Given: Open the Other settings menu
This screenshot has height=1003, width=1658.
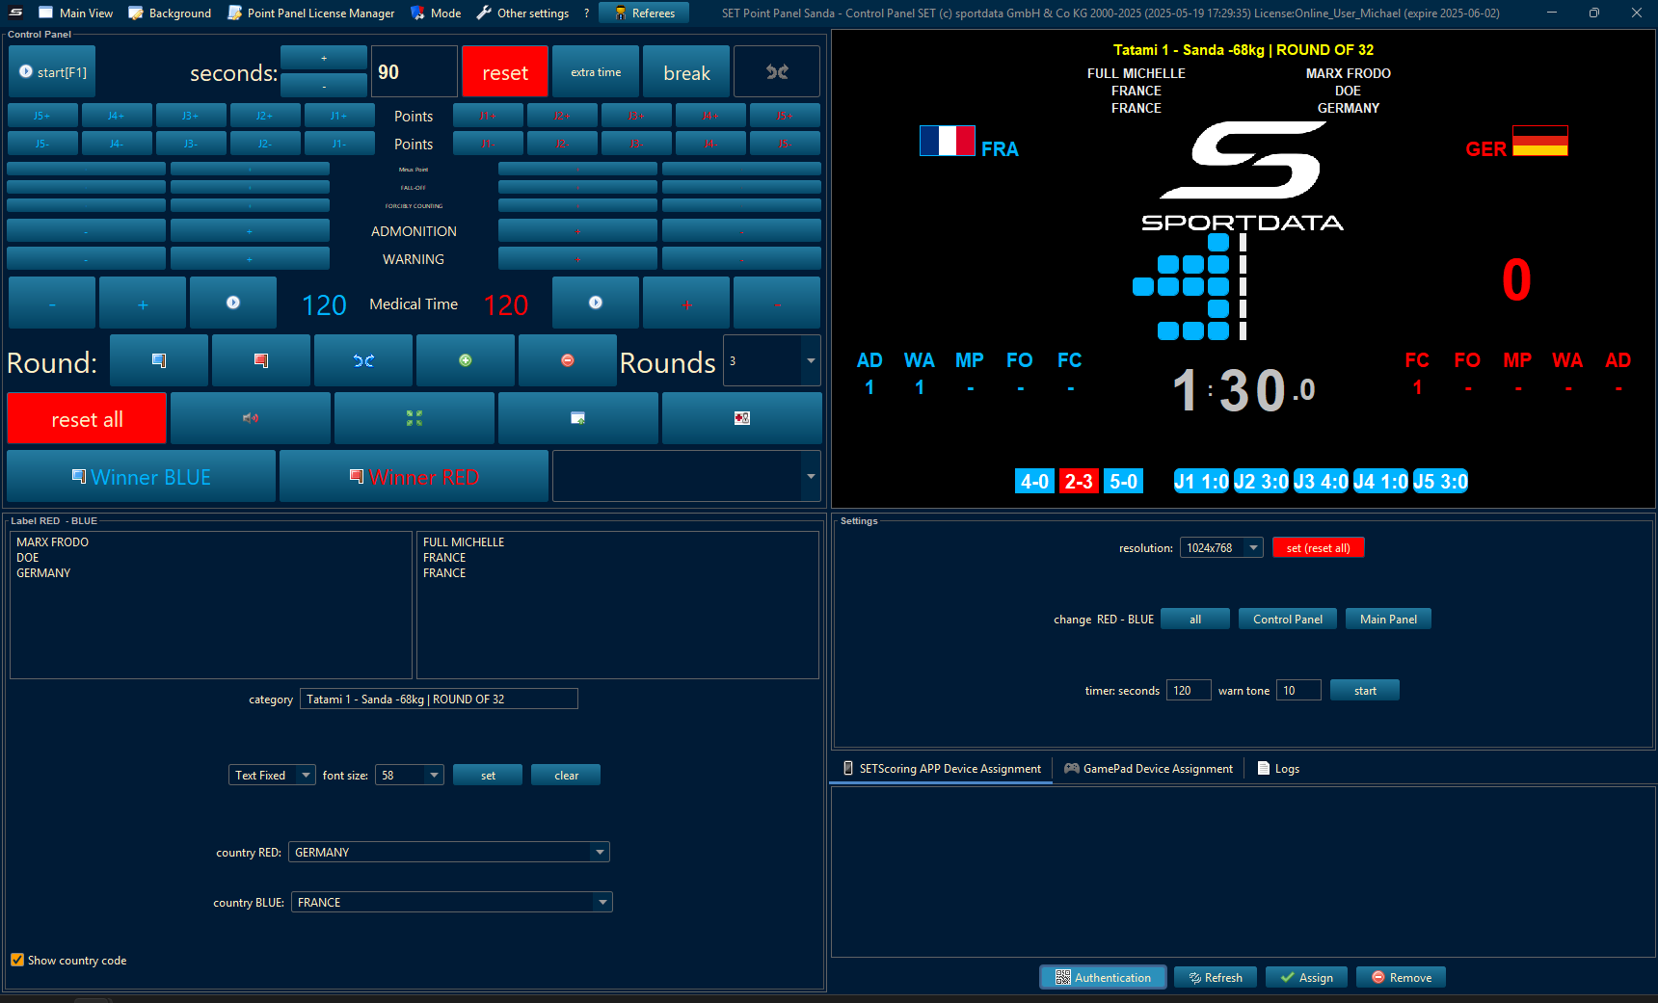Looking at the screenshot, I should [x=522, y=13].
